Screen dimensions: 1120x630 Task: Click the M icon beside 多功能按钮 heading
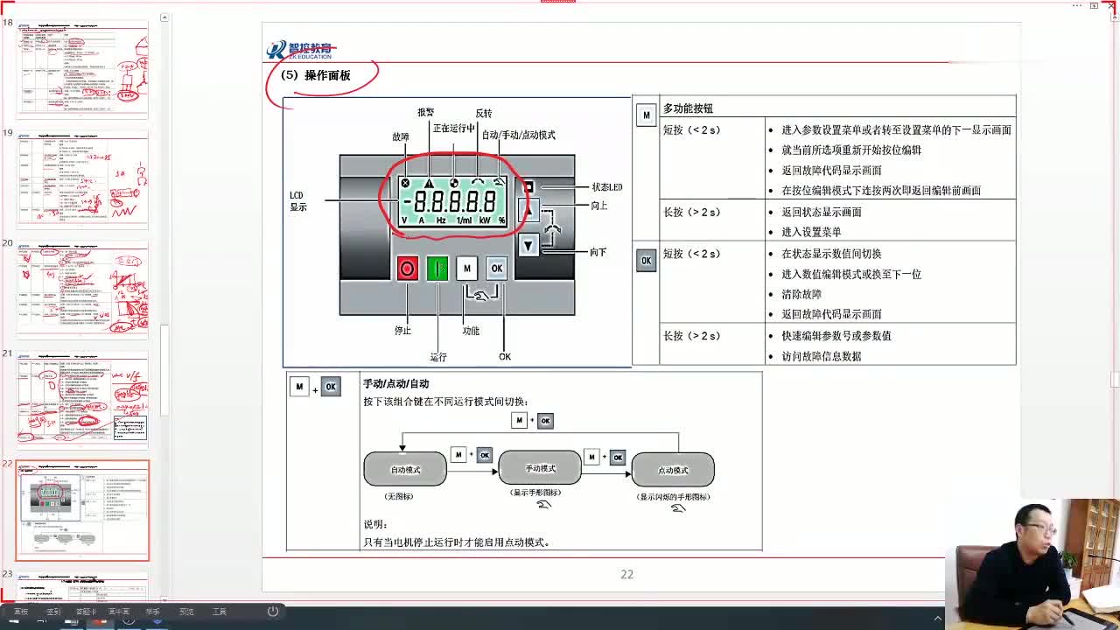(647, 115)
